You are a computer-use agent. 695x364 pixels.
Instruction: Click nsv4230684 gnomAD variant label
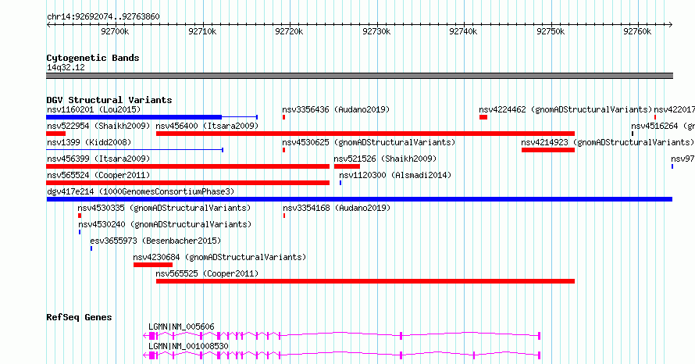click(219, 257)
